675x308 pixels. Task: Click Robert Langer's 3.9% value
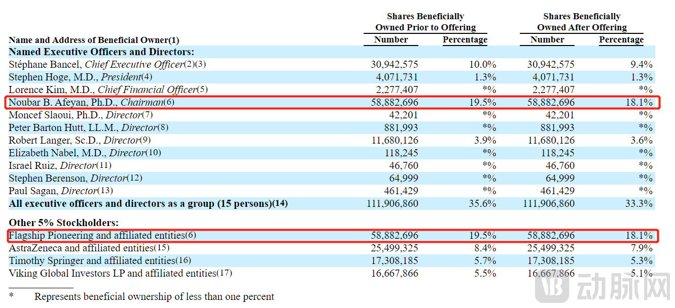[485, 140]
